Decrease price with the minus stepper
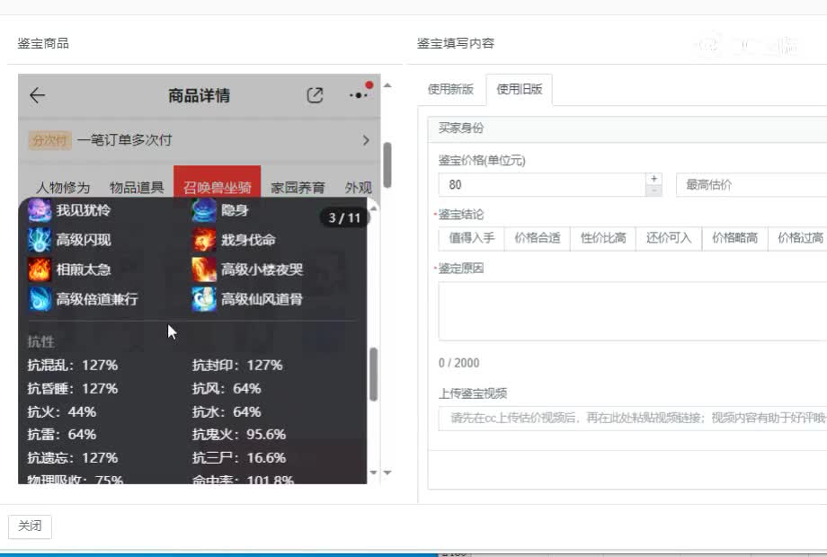The image size is (827, 557). point(654,190)
